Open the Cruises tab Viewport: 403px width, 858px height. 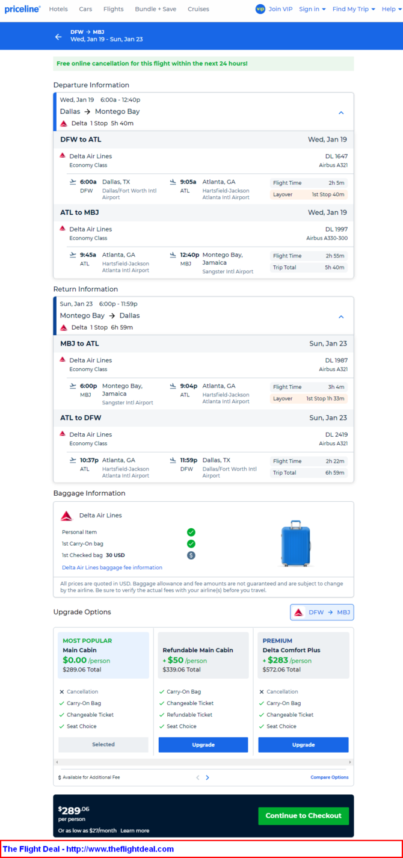tap(198, 9)
